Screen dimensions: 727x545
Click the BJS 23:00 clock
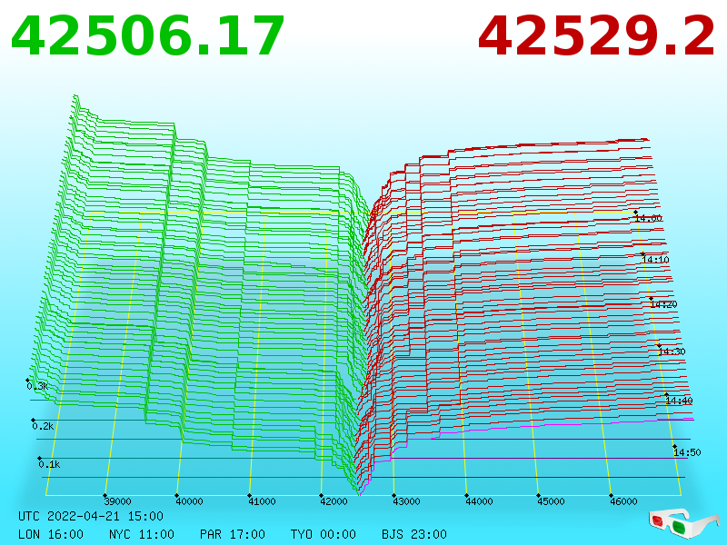pyautogui.click(x=414, y=534)
